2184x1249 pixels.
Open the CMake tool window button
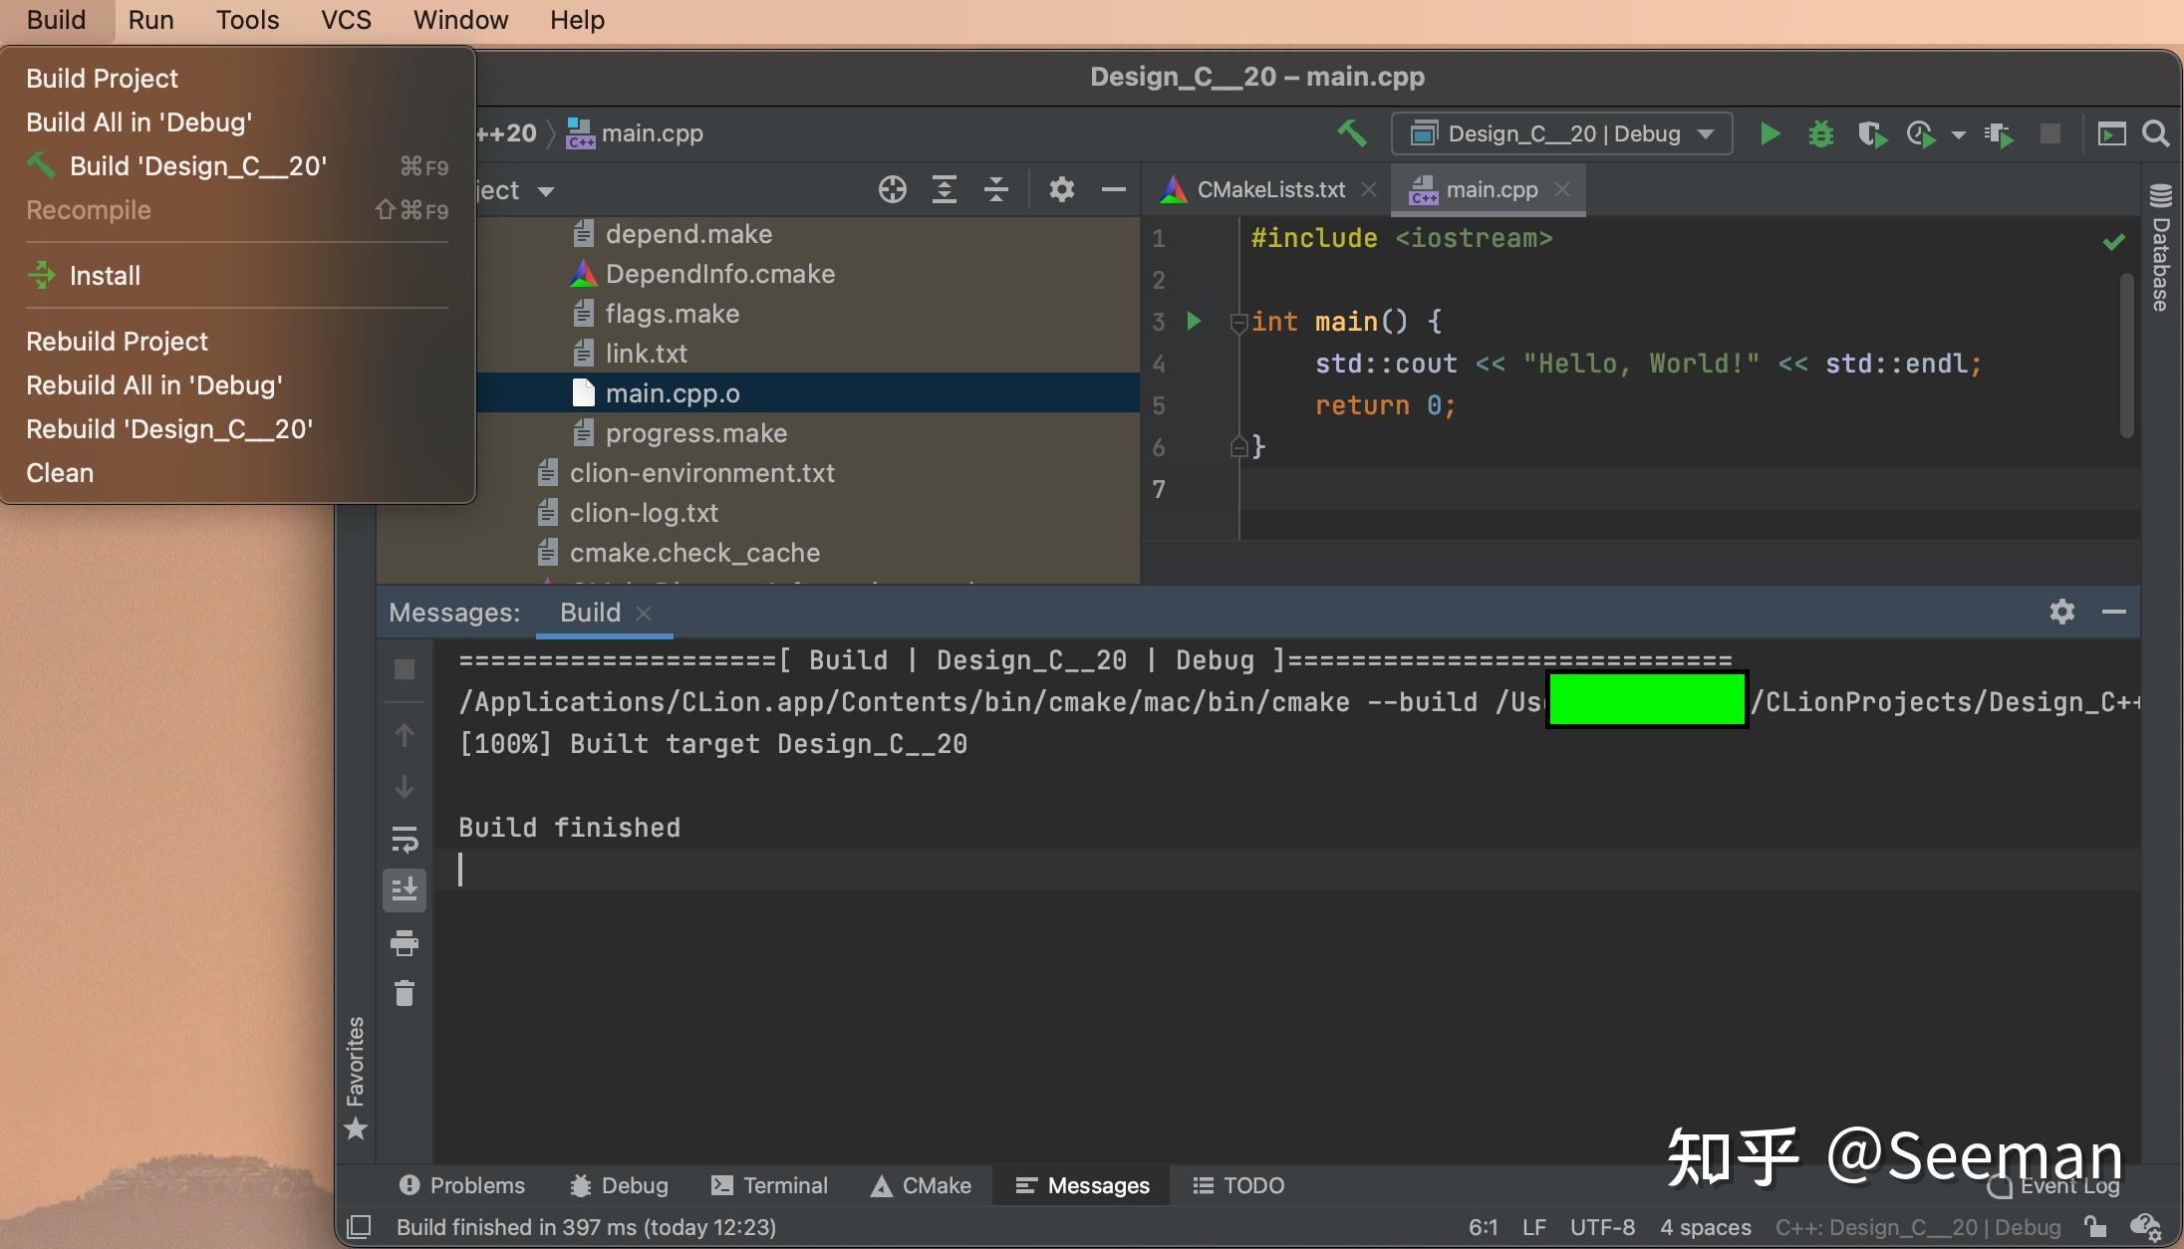[x=921, y=1185]
